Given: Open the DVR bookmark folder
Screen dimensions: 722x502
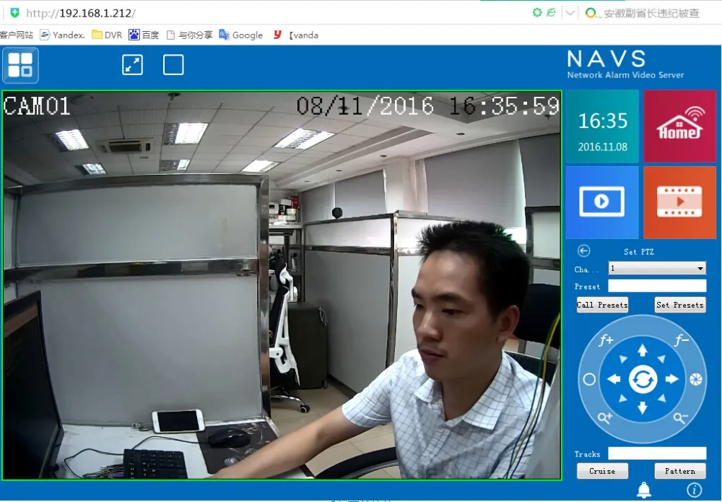Looking at the screenshot, I should pyautogui.click(x=107, y=35).
